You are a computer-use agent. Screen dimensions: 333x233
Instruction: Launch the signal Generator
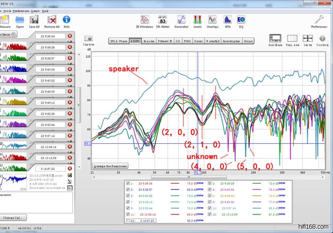click(181, 20)
